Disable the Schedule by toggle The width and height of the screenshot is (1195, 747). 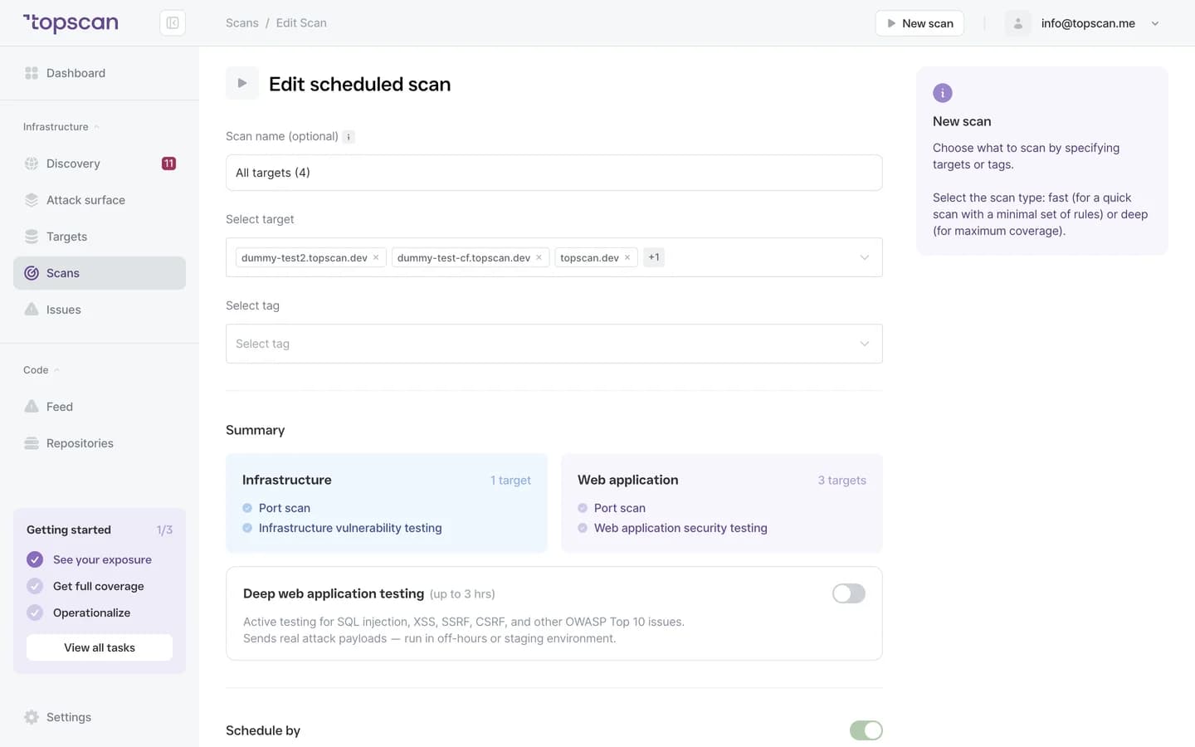[866, 730]
